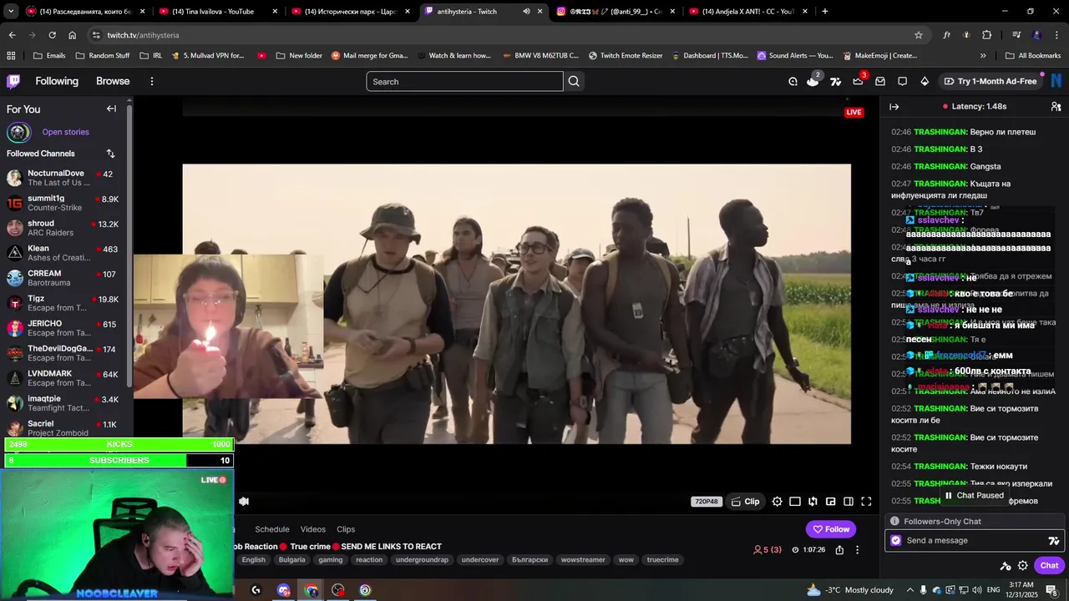Click the browser address bar URL
This screenshot has height=601, width=1069.
pyautogui.click(x=143, y=35)
